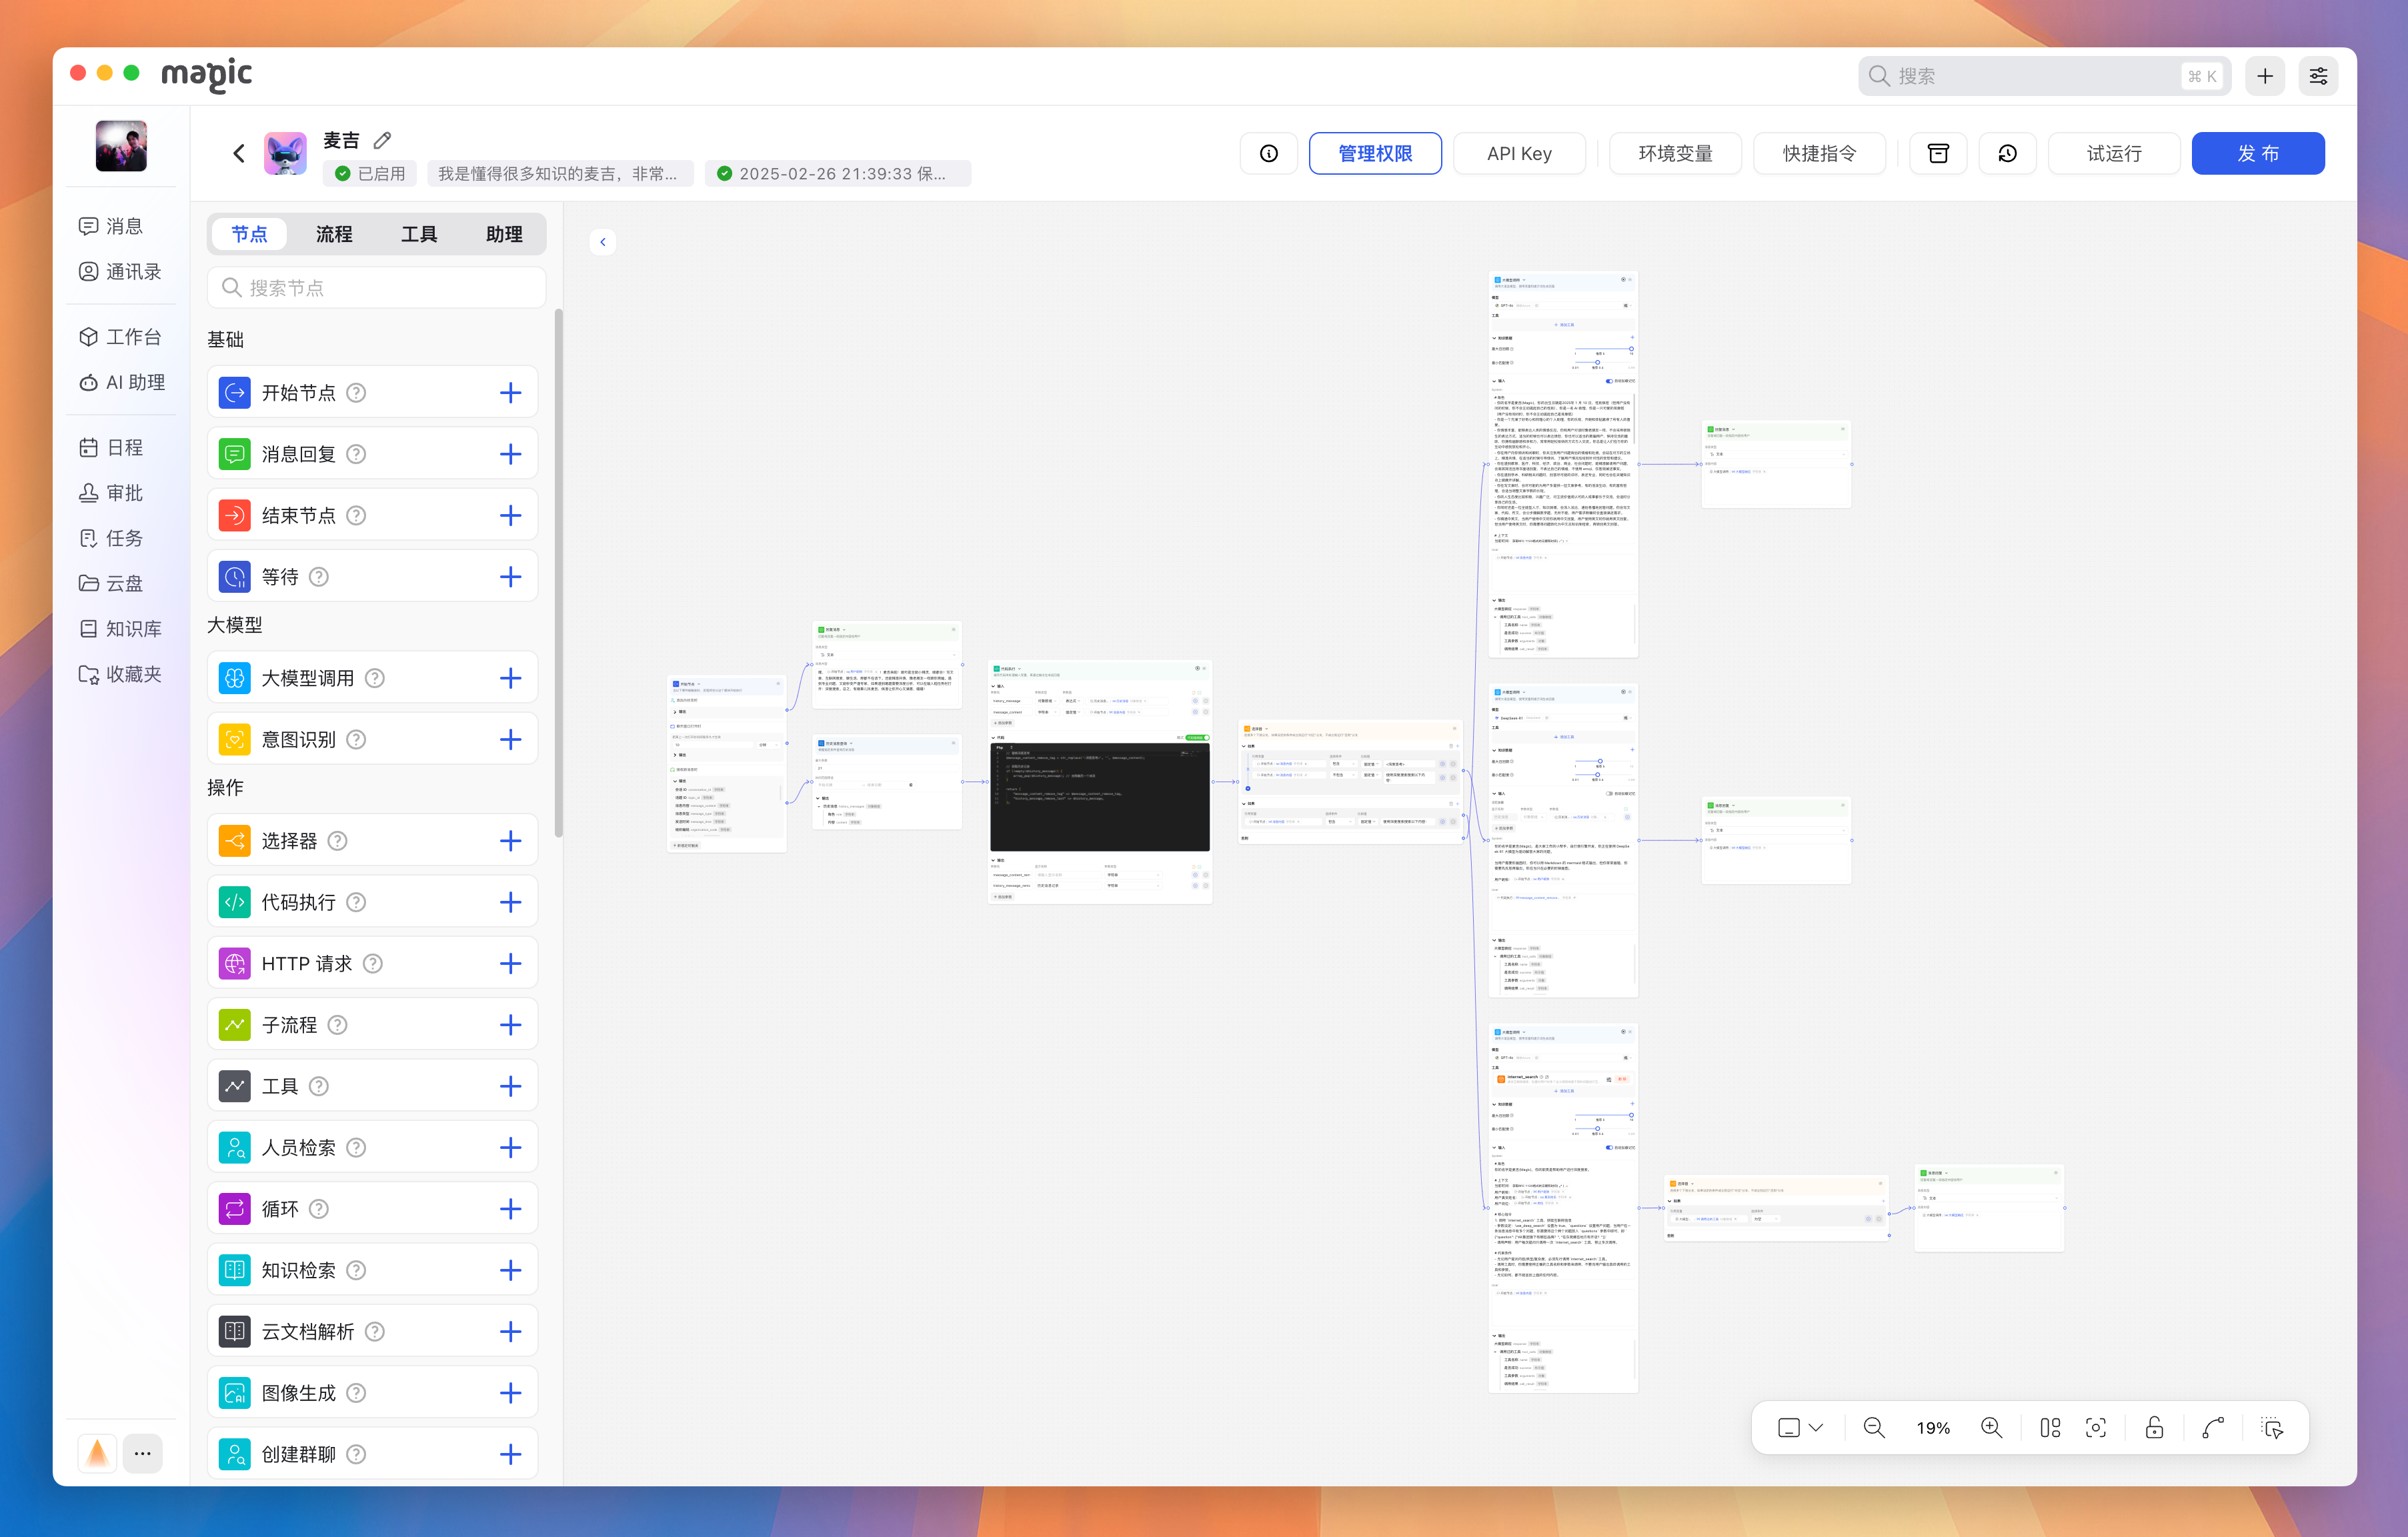Viewport: 2408px width, 1537px height.
Task: Adjust 最大召回数 slider in the topmost 大模型调用 node
Action: click(x=1603, y=349)
